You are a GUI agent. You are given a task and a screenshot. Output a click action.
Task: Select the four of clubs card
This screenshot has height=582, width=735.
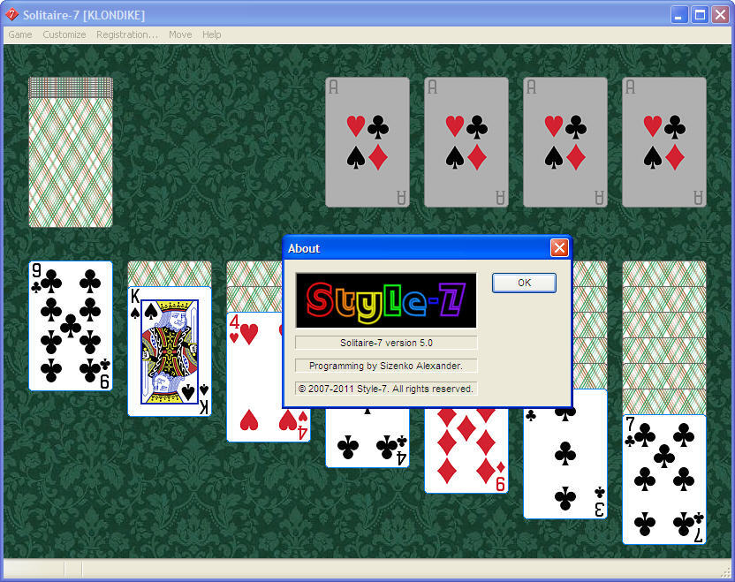367,438
